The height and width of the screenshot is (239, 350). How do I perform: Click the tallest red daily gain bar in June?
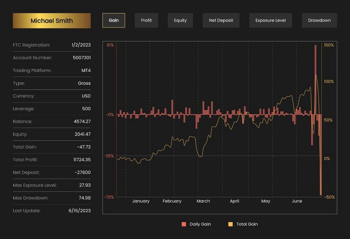click(315, 80)
